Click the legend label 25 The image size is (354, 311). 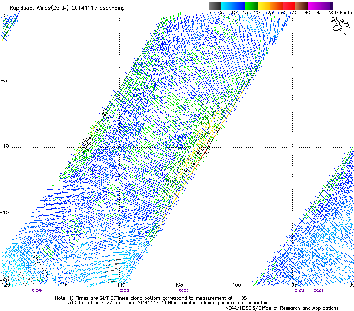270,13
